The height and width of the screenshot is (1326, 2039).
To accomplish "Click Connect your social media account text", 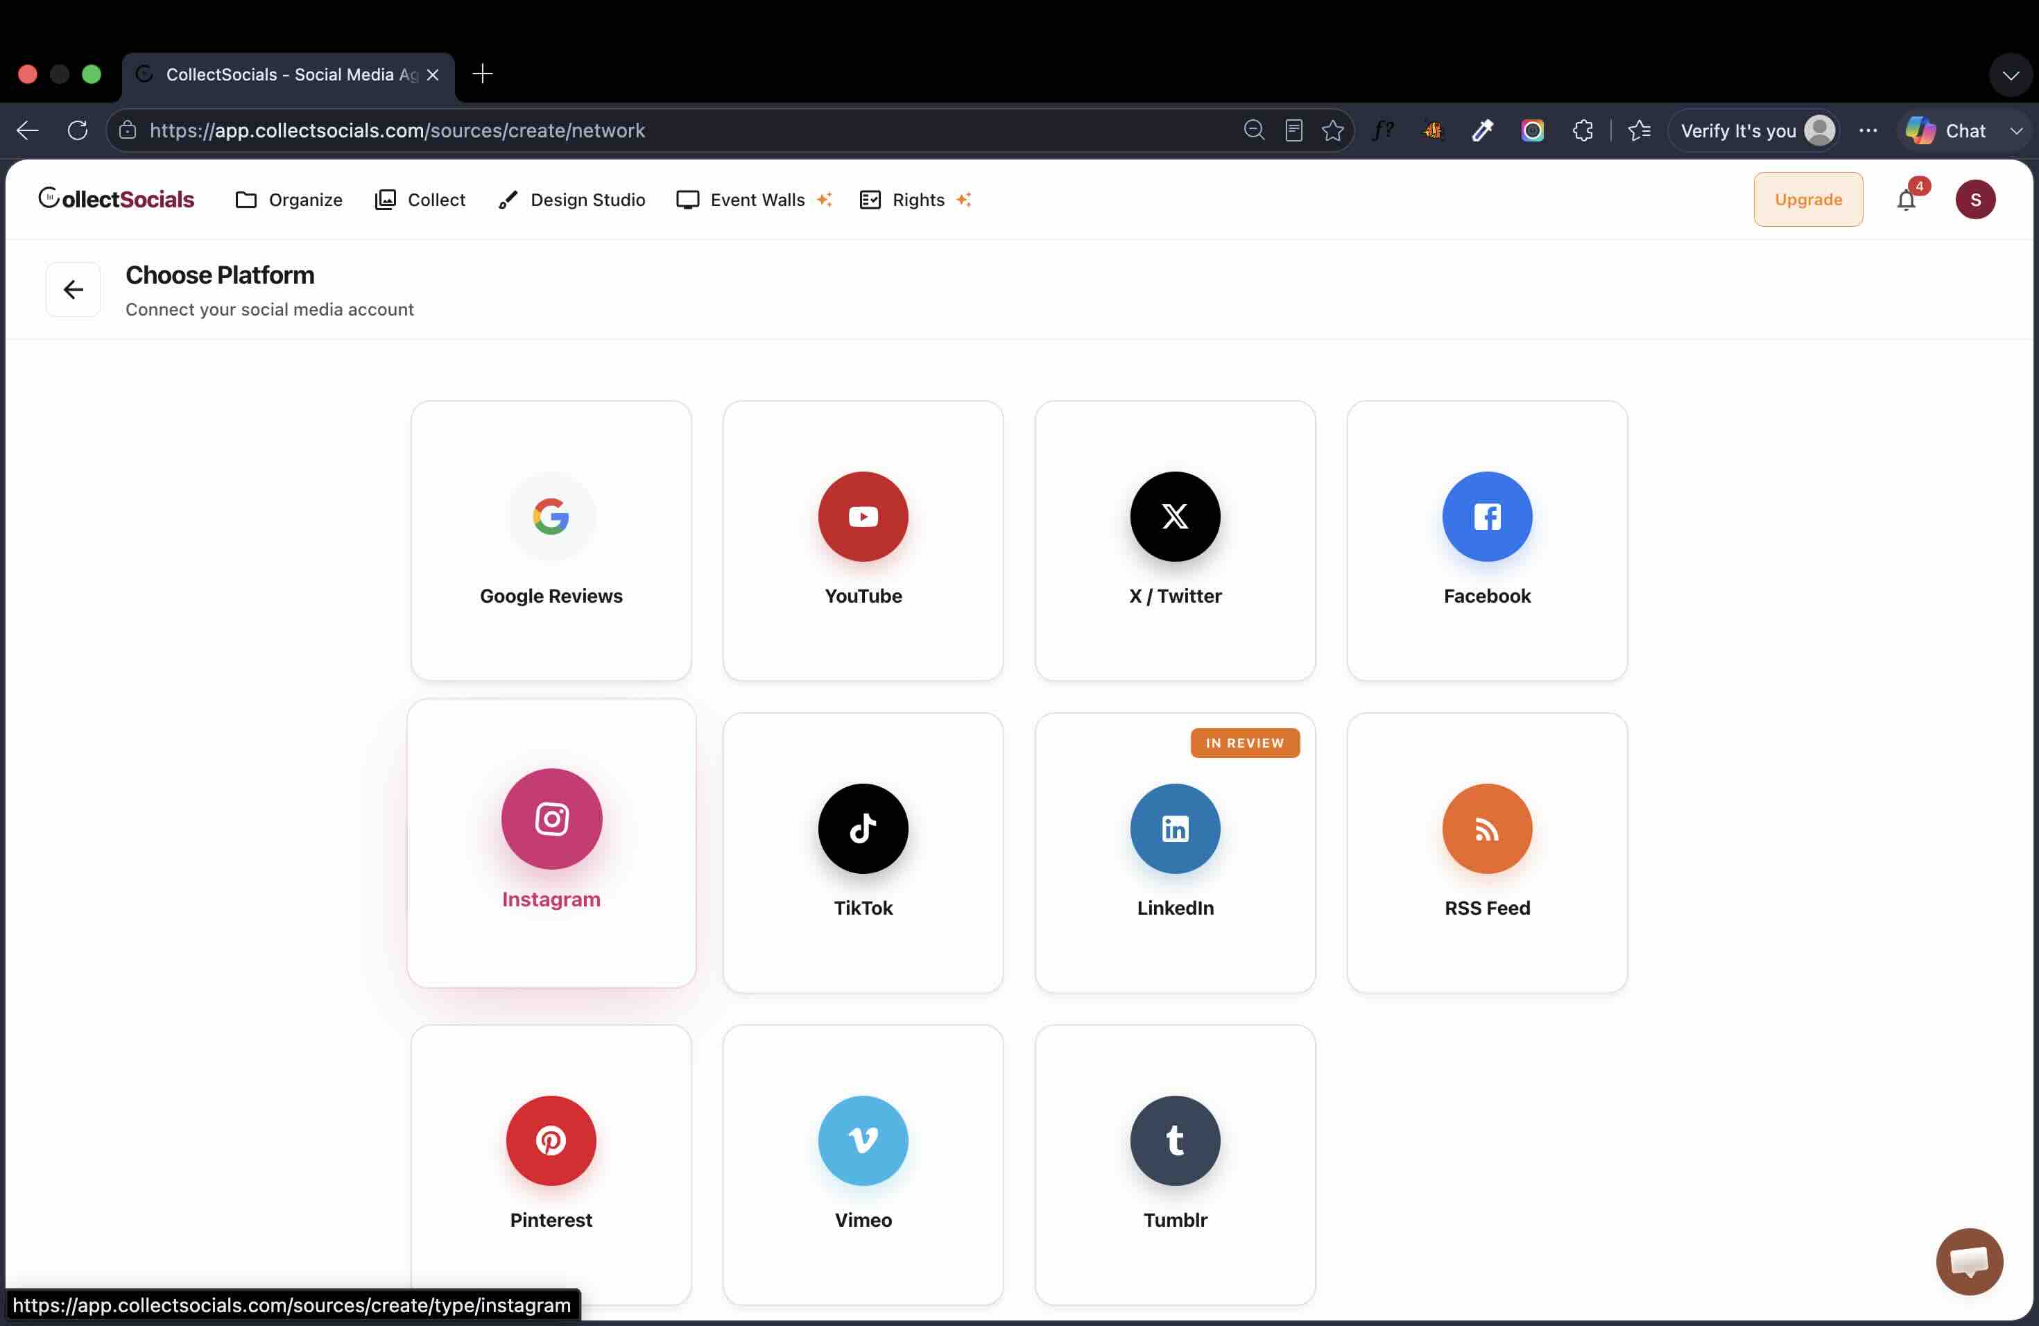I will [x=269, y=309].
